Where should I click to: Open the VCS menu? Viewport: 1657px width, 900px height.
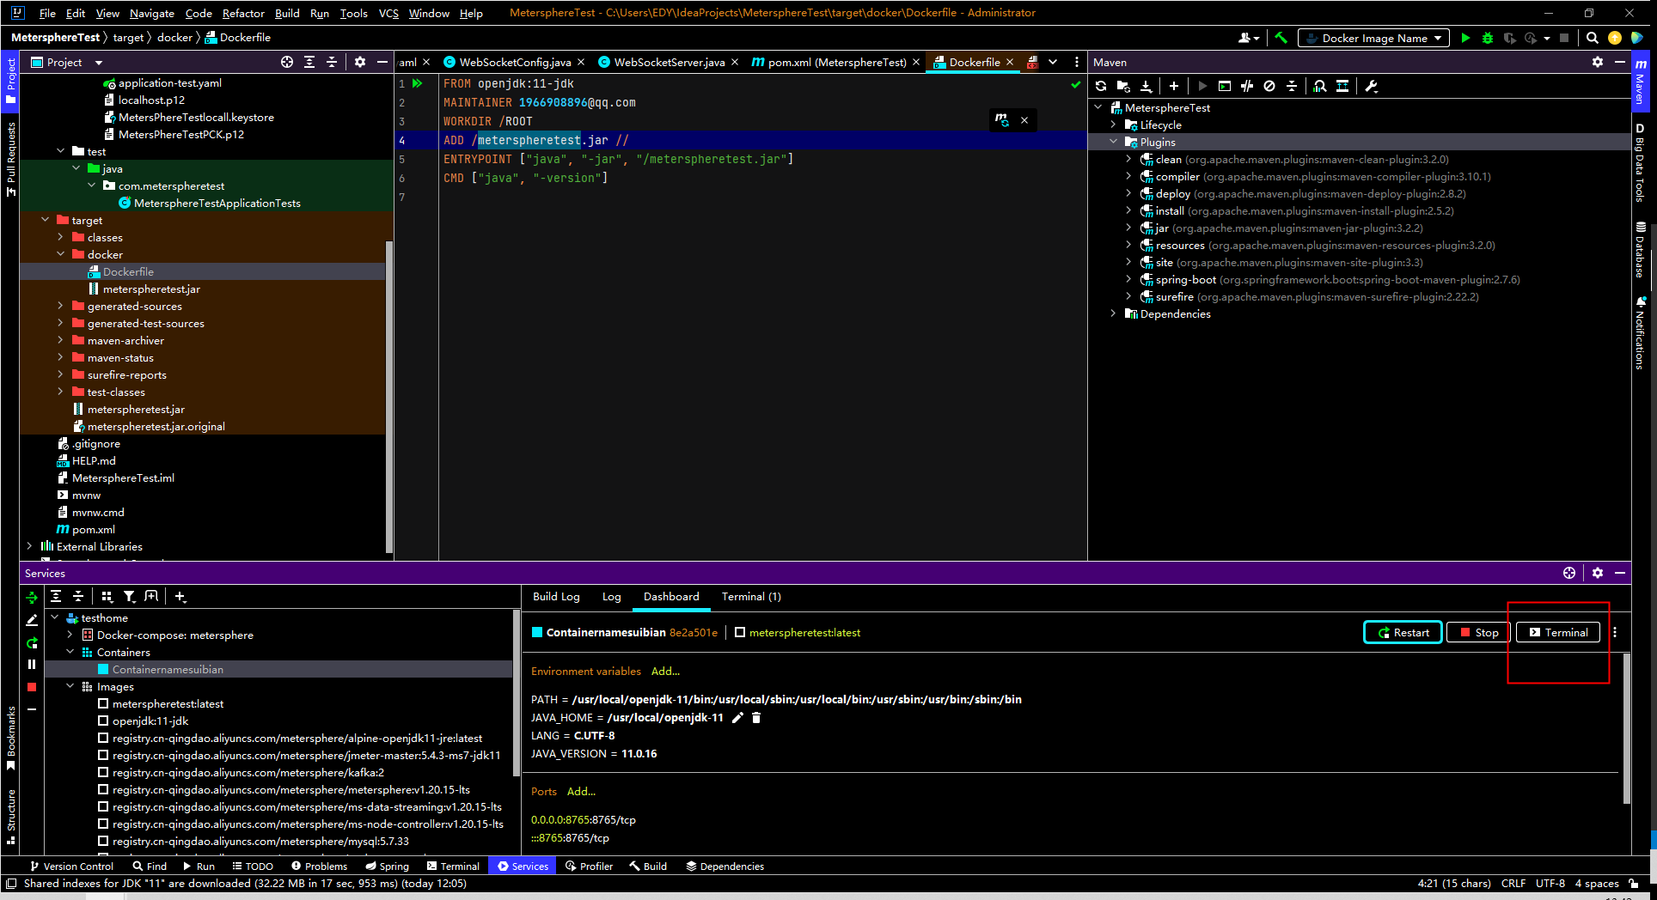point(388,13)
